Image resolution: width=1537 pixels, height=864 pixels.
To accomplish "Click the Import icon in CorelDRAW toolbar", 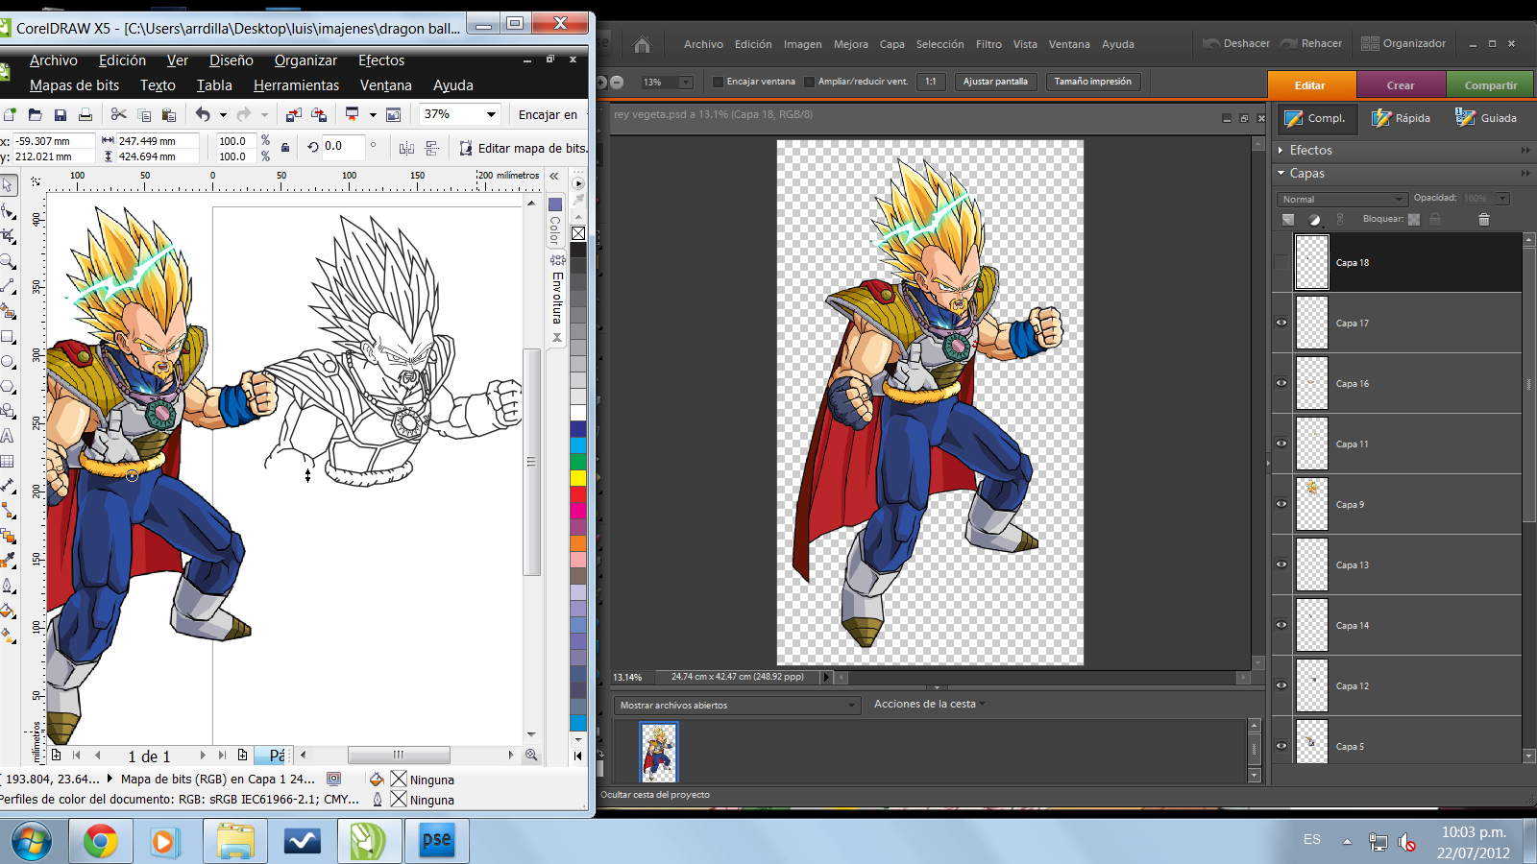I will pos(294,115).
